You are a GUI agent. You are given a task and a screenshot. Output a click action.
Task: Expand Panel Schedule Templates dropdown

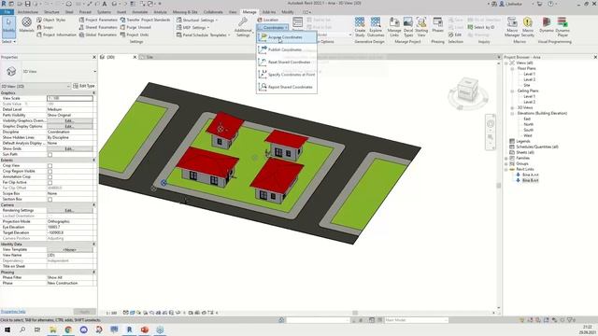click(x=204, y=35)
